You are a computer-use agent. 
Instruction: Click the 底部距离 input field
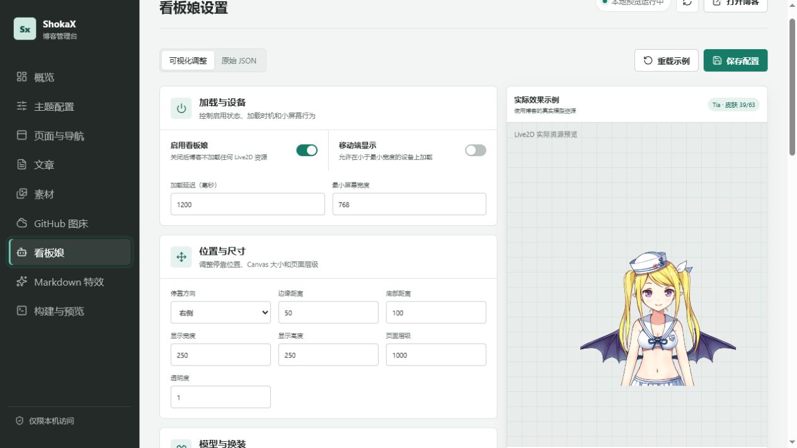[436, 313]
